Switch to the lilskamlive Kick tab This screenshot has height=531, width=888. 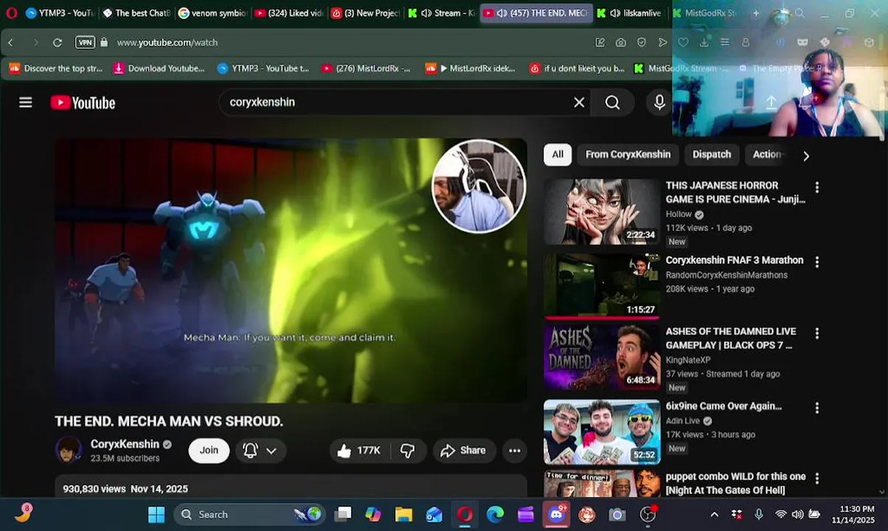tap(629, 13)
